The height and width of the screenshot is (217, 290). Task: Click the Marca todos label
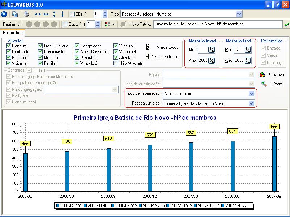167,47
